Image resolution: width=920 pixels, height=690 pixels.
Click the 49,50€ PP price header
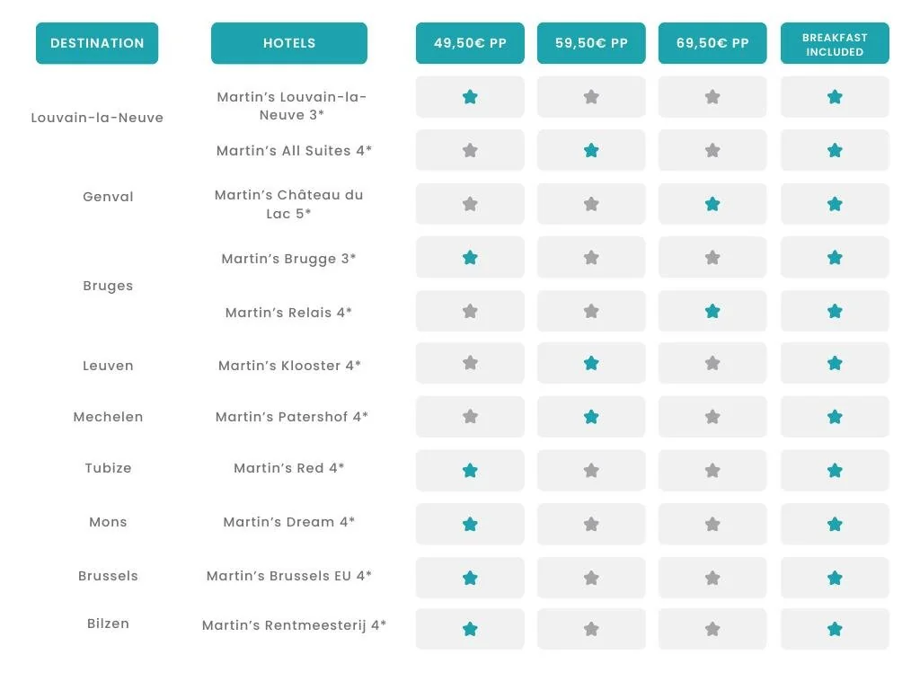(x=470, y=43)
